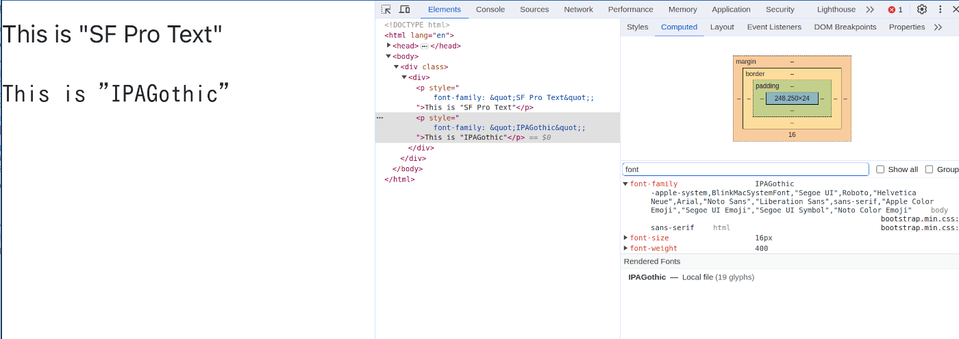Open the Application tab
Screen dimensions: 959x339
(731, 9)
